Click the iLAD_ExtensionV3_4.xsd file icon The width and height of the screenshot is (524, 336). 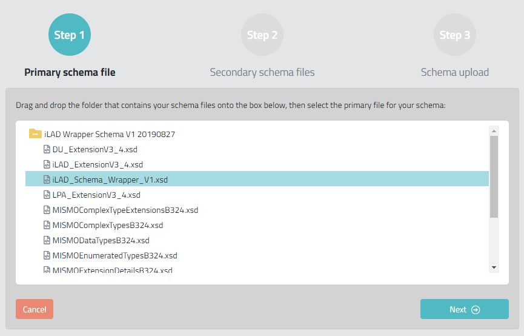(47, 164)
